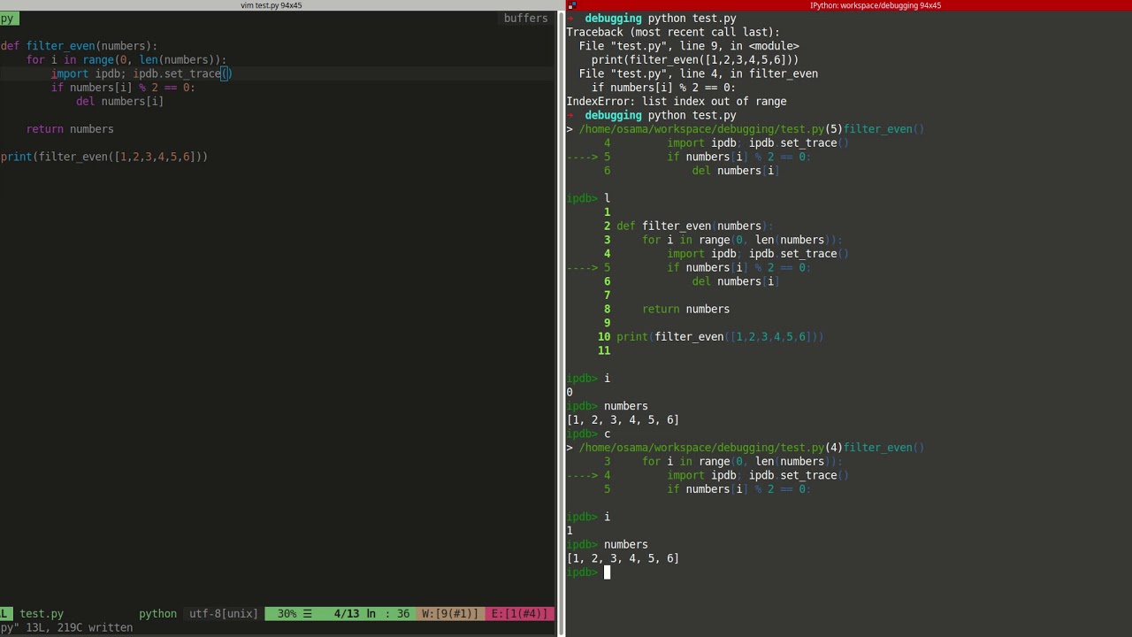
Task: Click the 'W:[9(#1)]' warnings indicator
Action: pos(450,613)
